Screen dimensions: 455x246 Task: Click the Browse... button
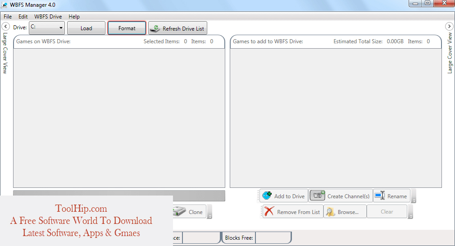(x=345, y=212)
